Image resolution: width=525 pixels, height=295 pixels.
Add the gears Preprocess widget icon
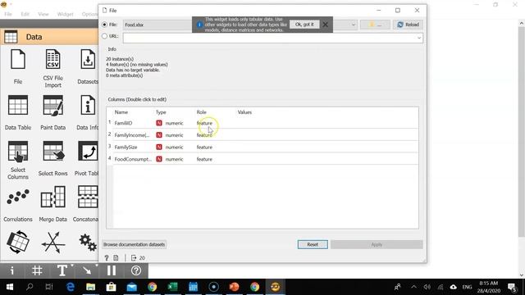coord(88,243)
